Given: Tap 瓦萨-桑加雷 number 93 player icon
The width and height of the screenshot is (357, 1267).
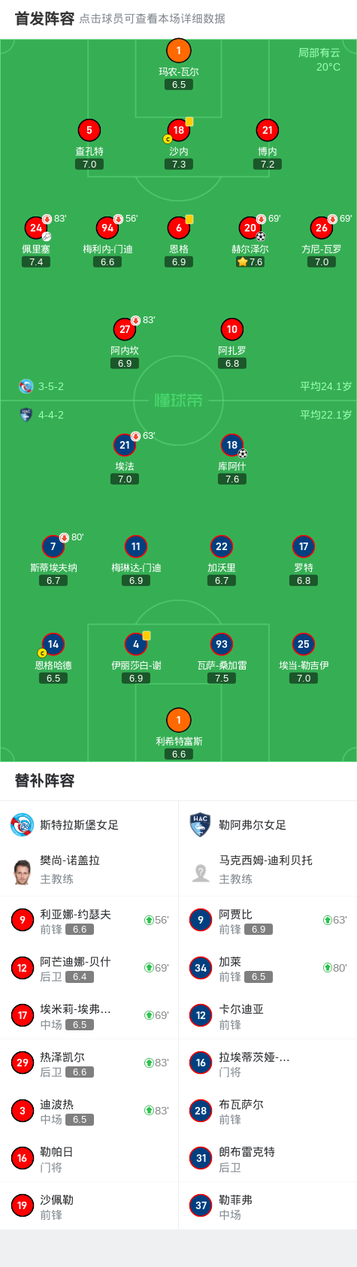Looking at the screenshot, I should [222, 644].
